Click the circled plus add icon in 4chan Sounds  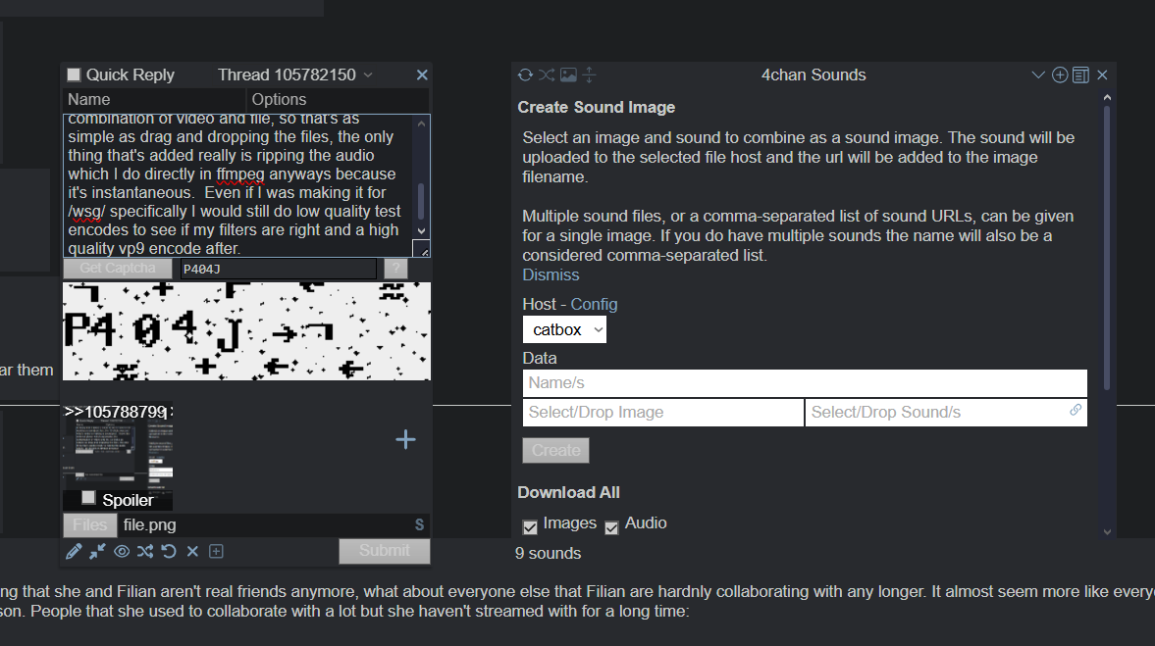[1060, 75]
